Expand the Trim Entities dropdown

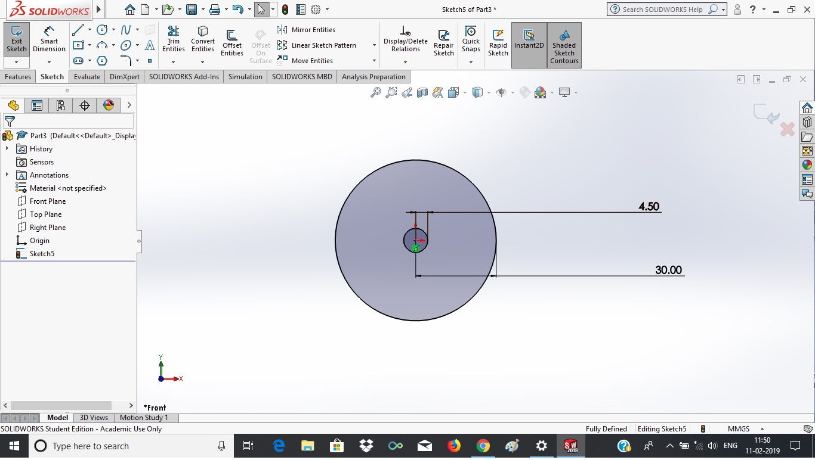click(x=174, y=62)
